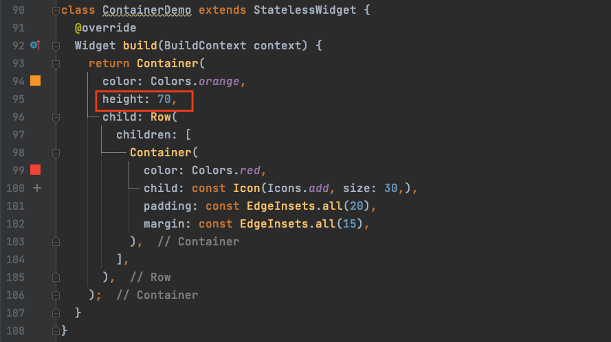The height and width of the screenshot is (342, 611).
Task: Click the @override annotation
Action: (x=105, y=28)
